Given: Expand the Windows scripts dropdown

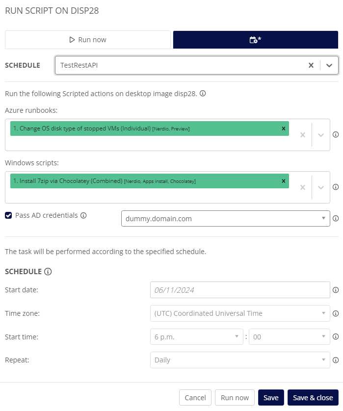Looking at the screenshot, I should [x=321, y=187].
